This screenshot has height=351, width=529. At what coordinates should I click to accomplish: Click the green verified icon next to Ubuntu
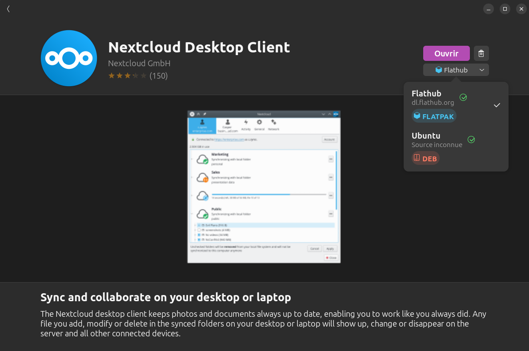click(x=471, y=140)
